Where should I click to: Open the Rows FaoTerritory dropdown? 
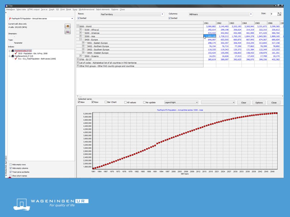[x=162, y=14]
